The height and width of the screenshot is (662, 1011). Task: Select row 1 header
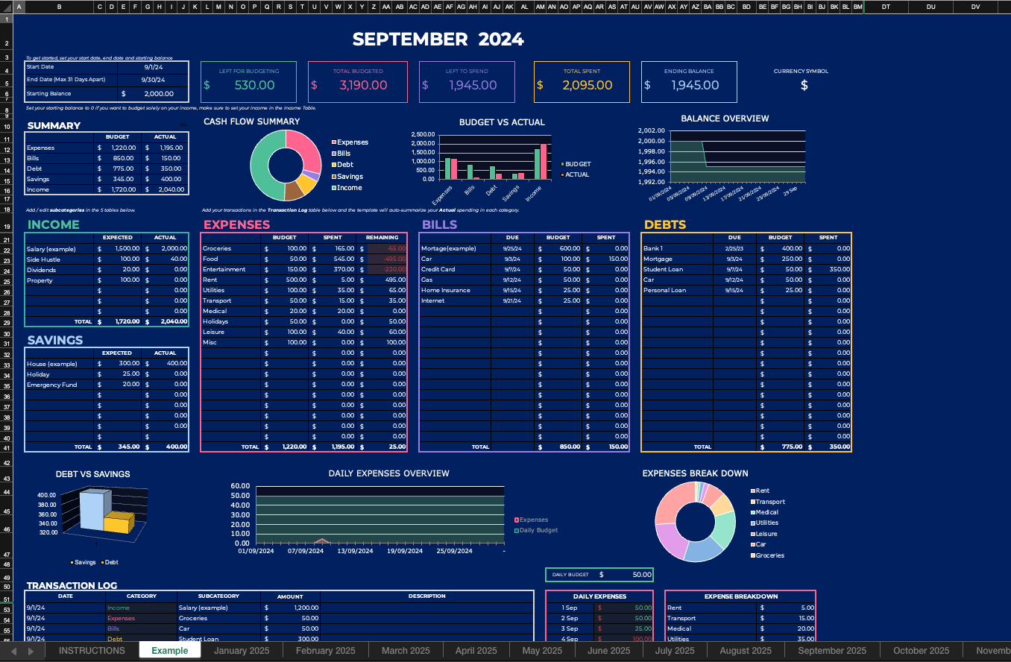tap(7, 19)
